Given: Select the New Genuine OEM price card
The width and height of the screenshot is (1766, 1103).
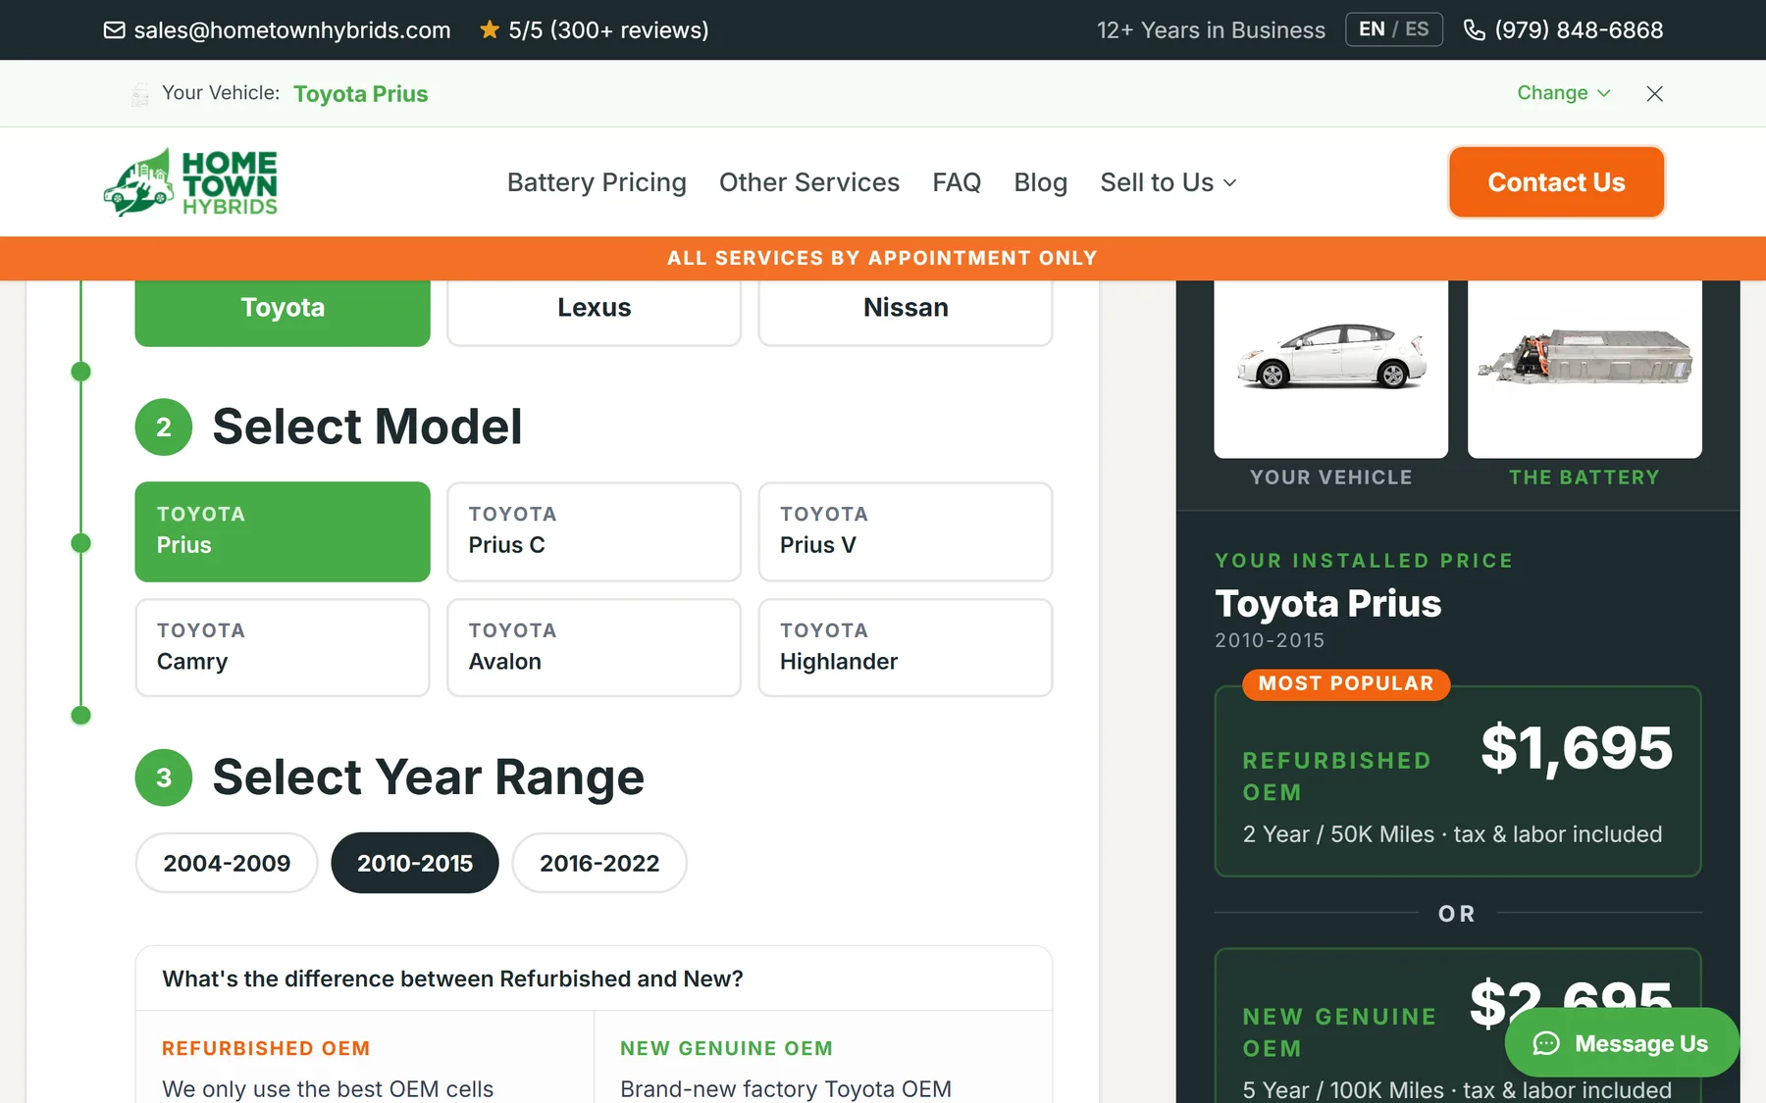Looking at the screenshot, I should [1458, 1026].
